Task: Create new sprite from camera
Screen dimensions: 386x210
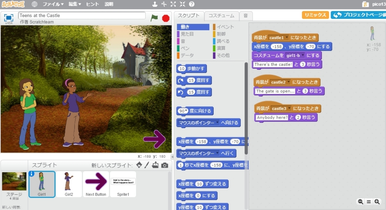Action: point(165,165)
